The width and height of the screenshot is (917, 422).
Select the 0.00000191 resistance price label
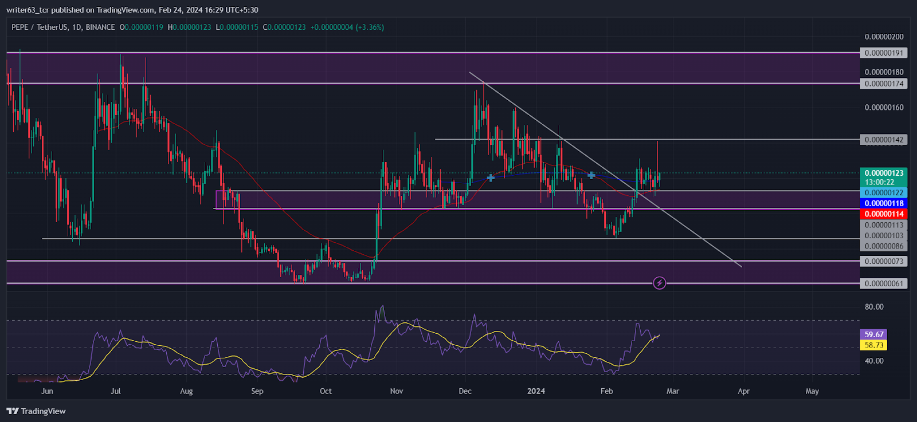click(x=884, y=53)
